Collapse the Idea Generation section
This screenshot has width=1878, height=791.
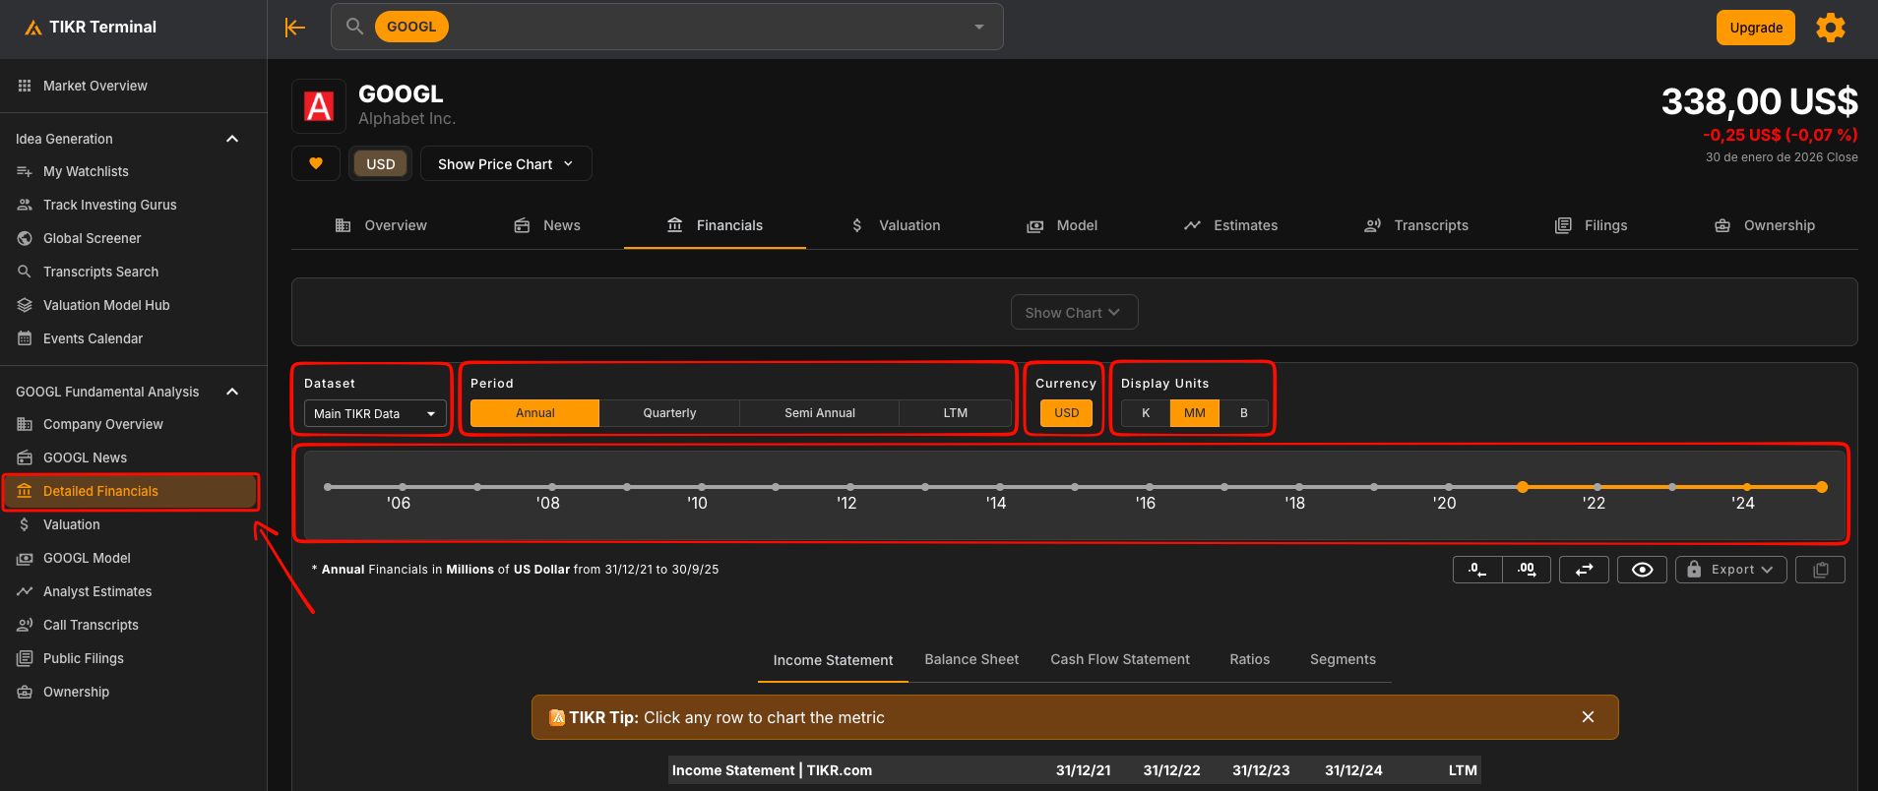coord(232,139)
